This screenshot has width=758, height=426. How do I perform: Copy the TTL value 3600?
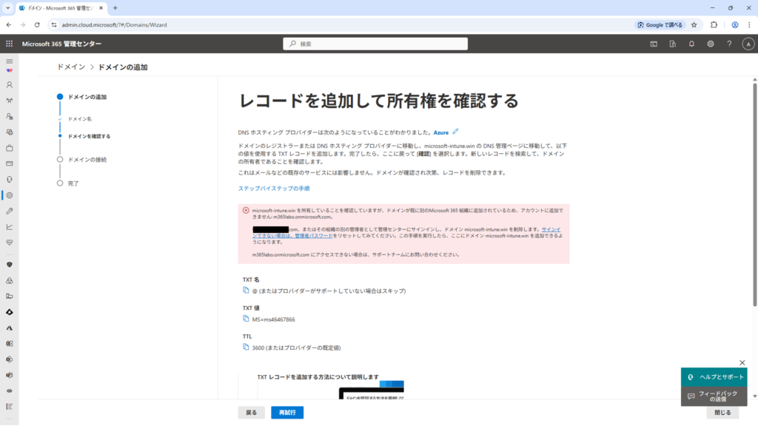(x=246, y=347)
